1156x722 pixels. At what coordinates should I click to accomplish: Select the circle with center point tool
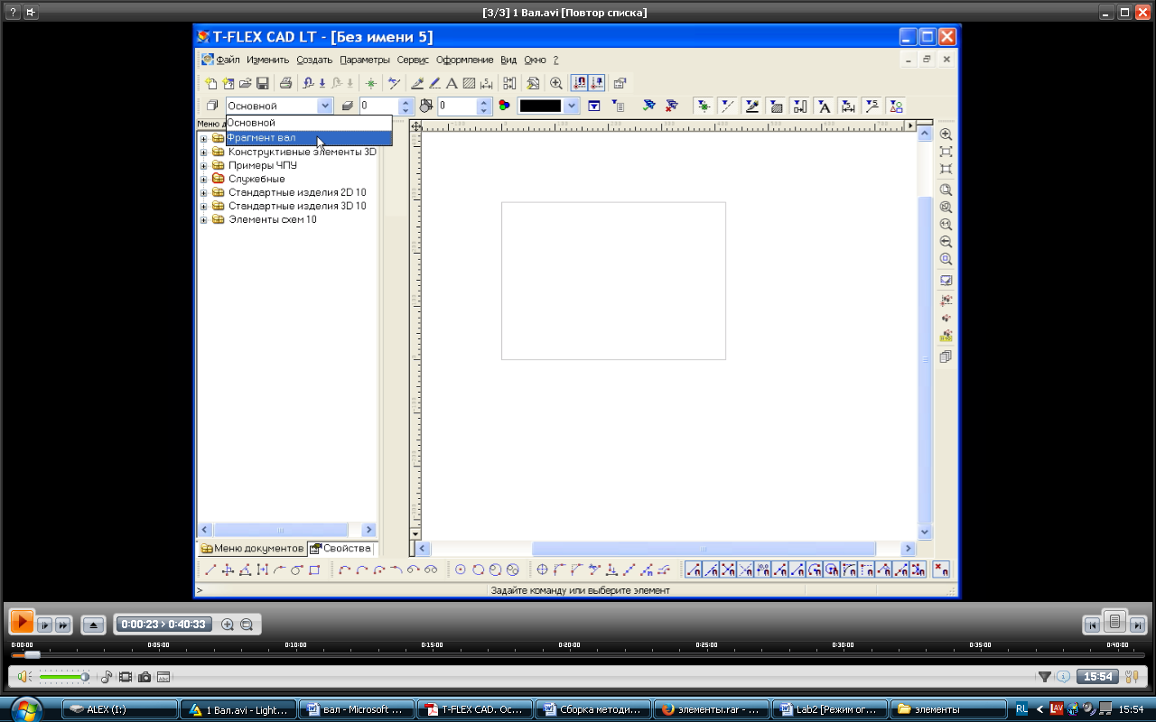coord(460,569)
